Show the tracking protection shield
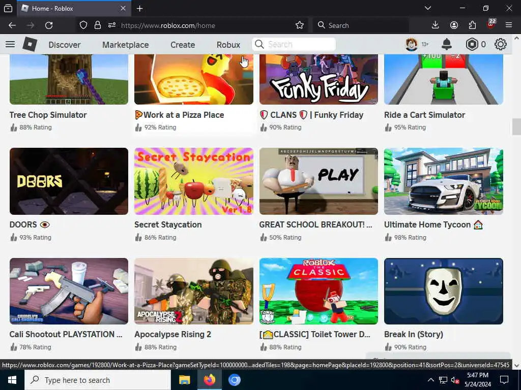 83,25
